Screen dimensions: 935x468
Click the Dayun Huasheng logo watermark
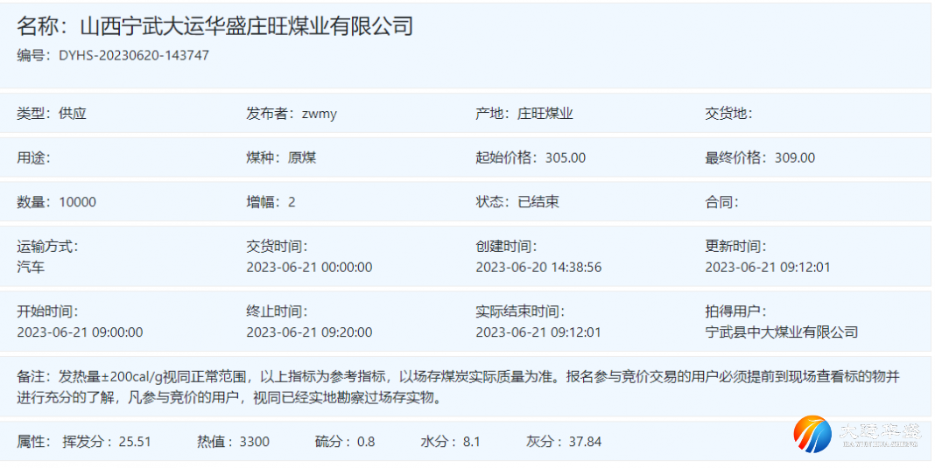(x=855, y=435)
